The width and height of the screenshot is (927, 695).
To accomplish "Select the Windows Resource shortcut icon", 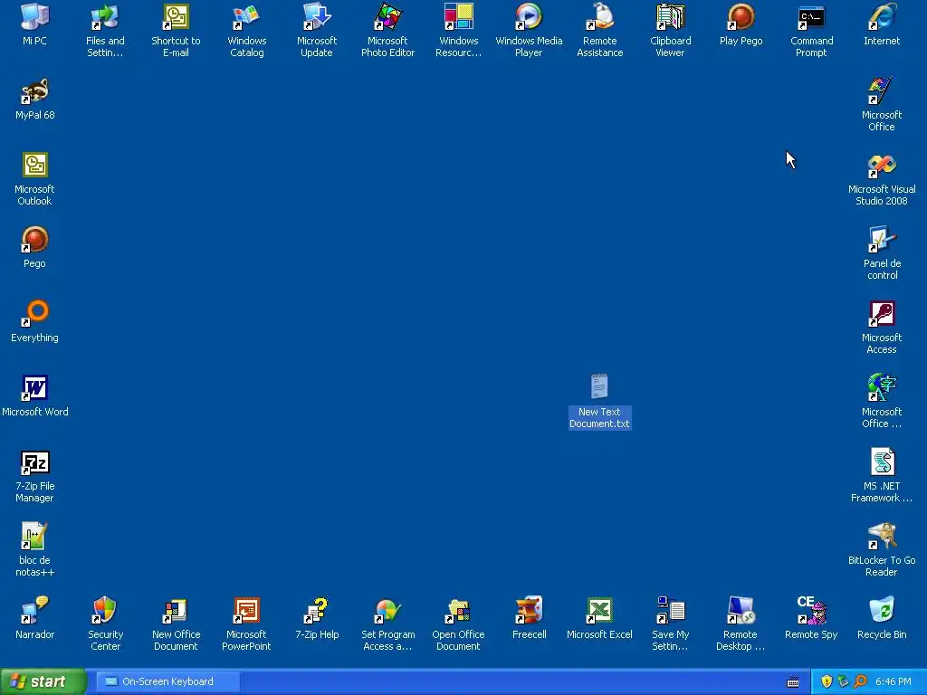I will [x=458, y=16].
